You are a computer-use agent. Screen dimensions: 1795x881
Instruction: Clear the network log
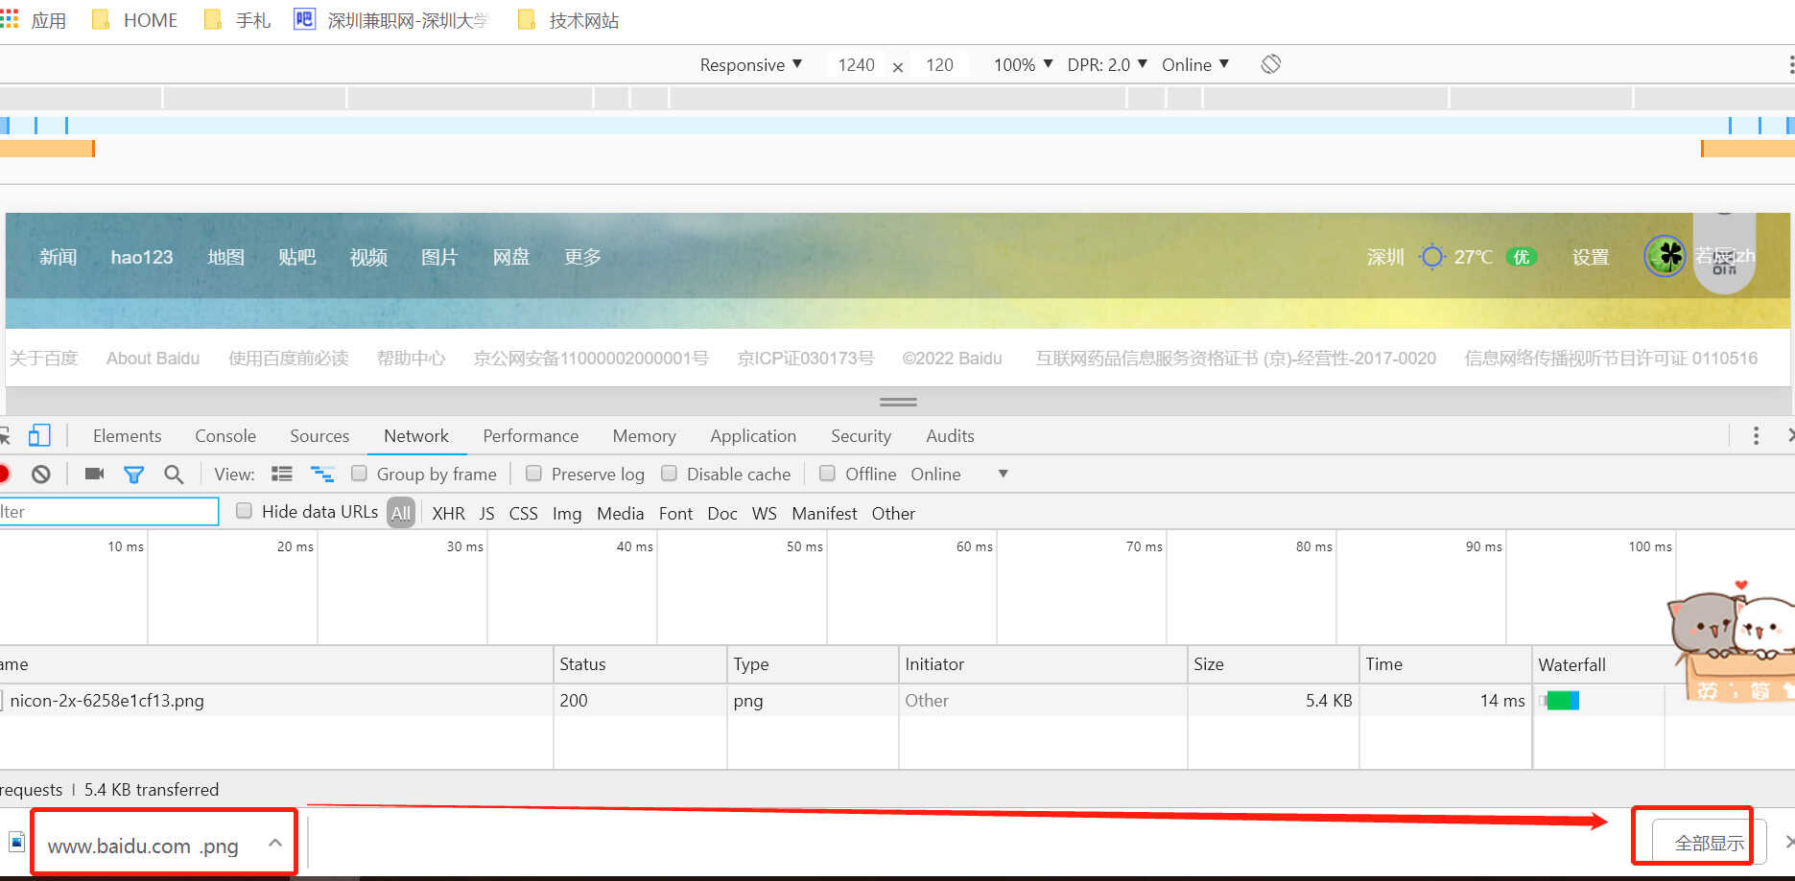(x=40, y=474)
